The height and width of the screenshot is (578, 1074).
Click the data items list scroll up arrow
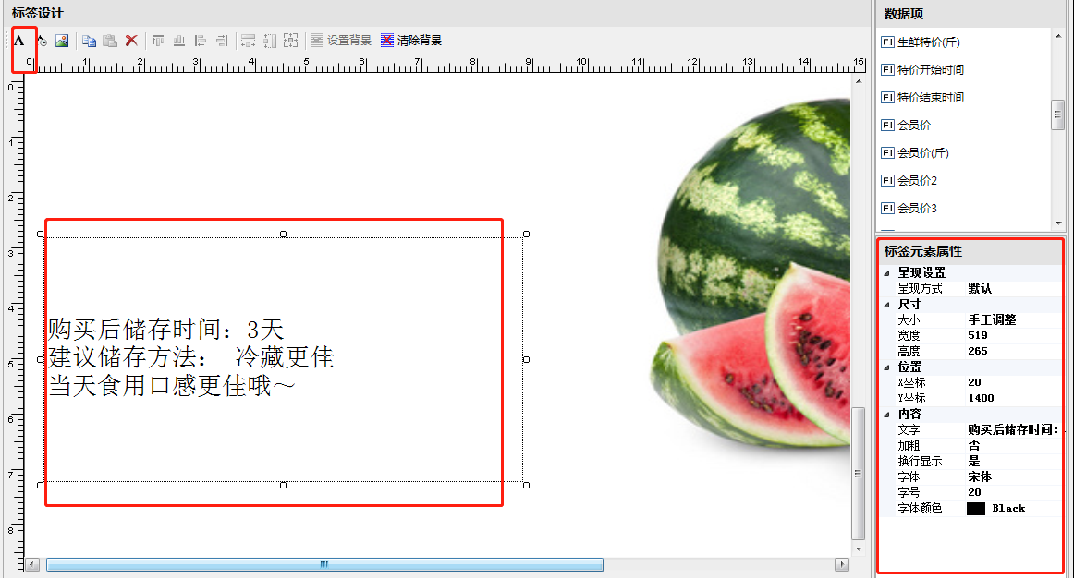1058,36
